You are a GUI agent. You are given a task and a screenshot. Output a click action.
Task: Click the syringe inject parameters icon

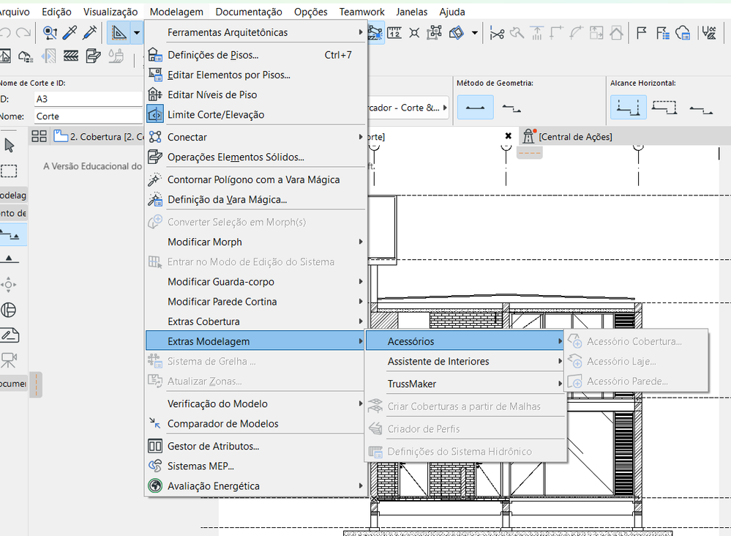89,32
